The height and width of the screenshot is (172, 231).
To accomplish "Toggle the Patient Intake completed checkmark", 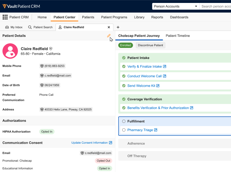I will pyautogui.click(x=124, y=58).
